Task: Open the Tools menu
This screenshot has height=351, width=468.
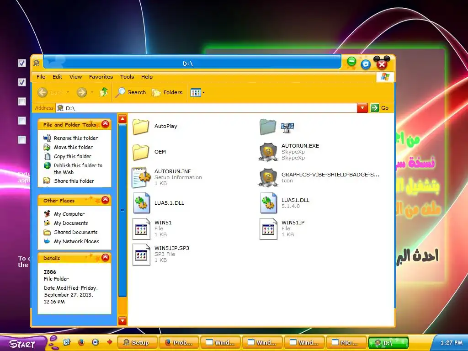Action: point(127,77)
